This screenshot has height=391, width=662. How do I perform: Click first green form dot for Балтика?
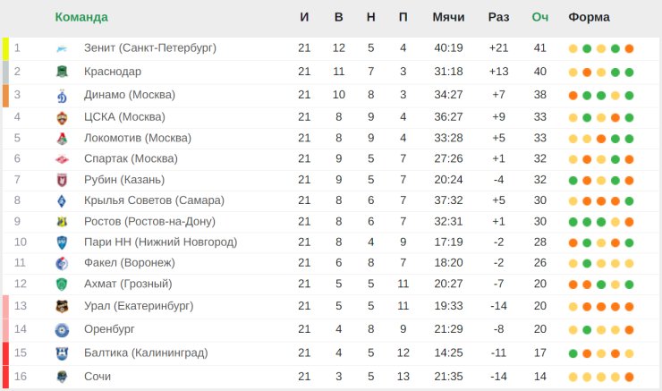point(573,353)
